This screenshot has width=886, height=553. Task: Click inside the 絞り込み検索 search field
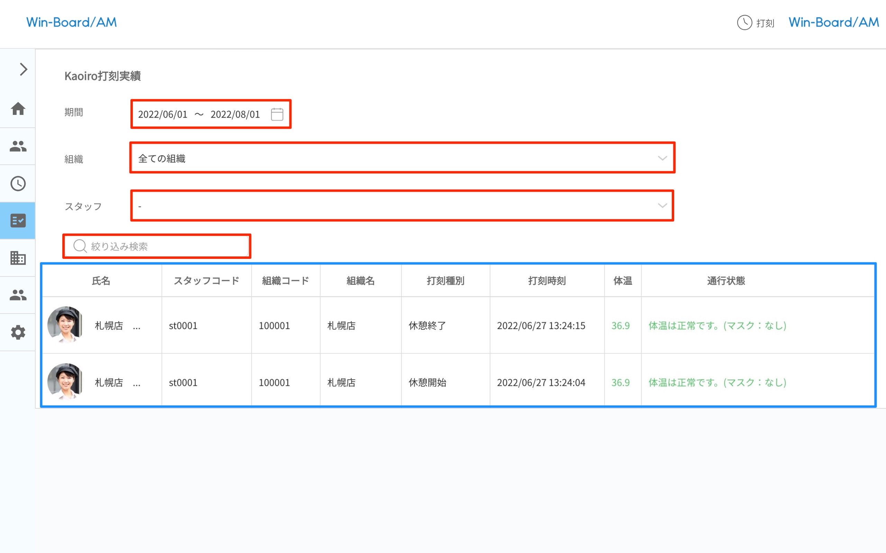[x=157, y=246]
